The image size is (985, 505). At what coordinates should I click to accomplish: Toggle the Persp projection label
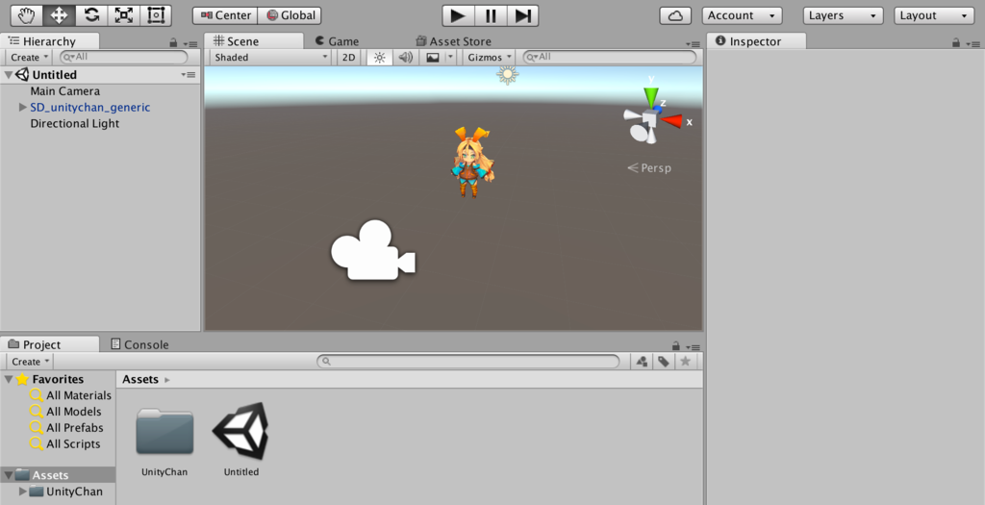tap(649, 168)
